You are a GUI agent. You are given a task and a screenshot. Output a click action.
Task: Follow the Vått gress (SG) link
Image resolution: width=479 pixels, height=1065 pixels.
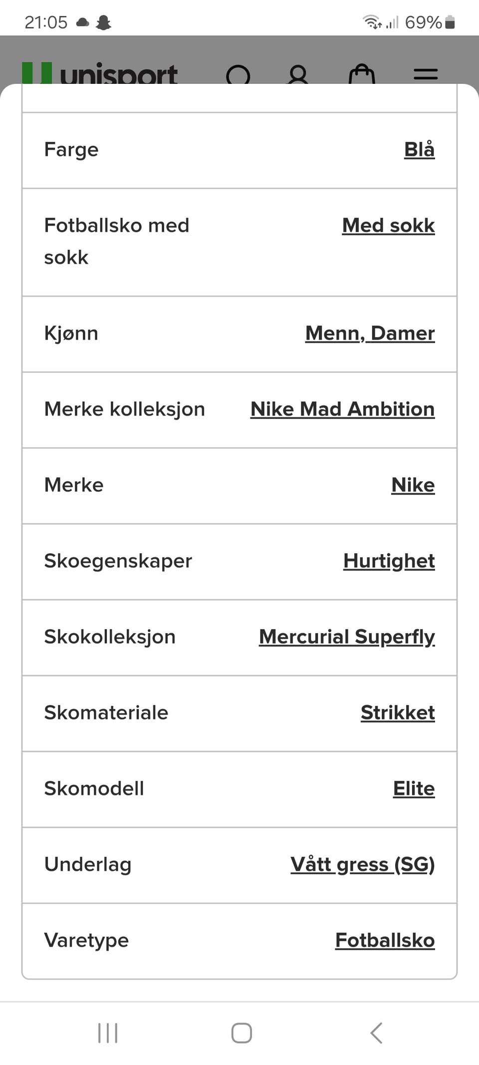[x=363, y=864]
